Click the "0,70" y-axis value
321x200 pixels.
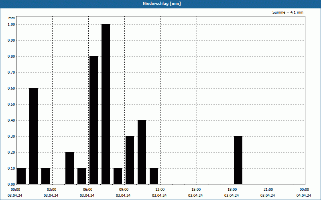tap(12, 72)
